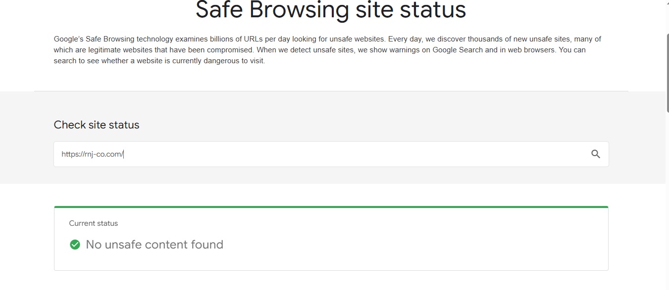
Task: Click the Safe Browsing site status heading
Action: pyautogui.click(x=331, y=9)
